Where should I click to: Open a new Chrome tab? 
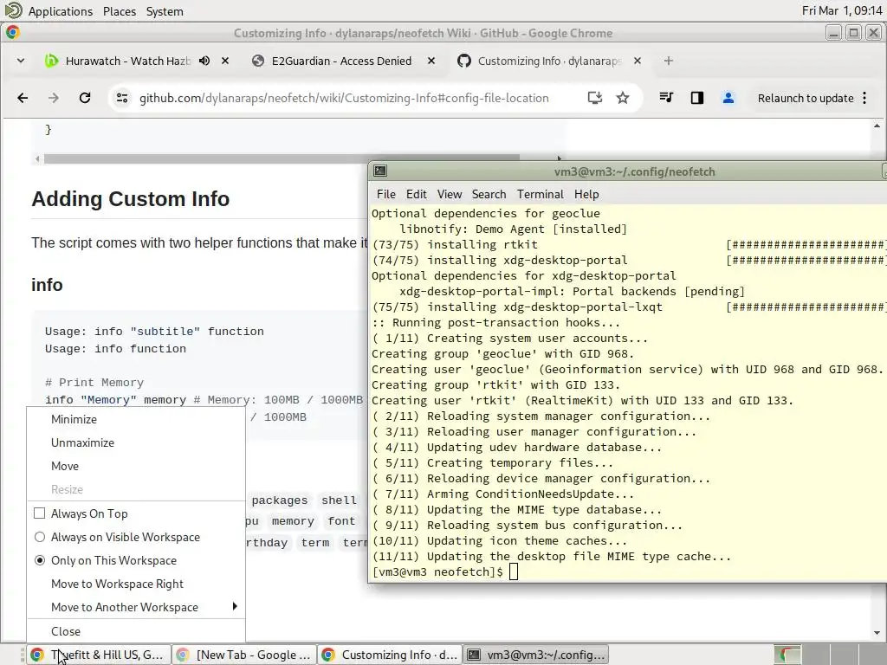[x=669, y=61]
